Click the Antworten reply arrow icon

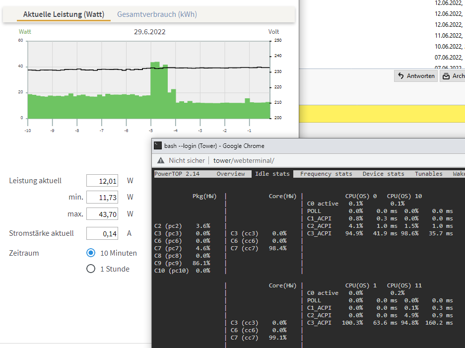[401, 76]
